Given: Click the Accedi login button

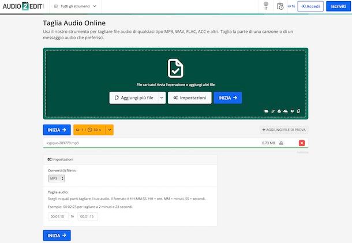Looking at the screenshot, I should 310,6.
